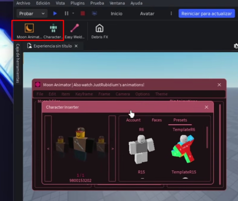Click Reiniciar para actualizar button
This screenshot has height=201, width=238.
click(206, 14)
